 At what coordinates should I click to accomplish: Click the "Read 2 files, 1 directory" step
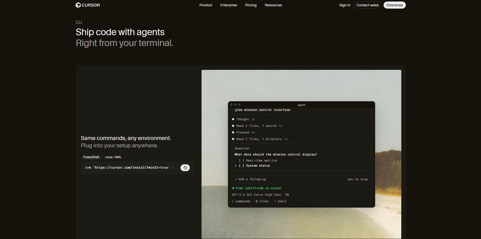pyautogui.click(x=260, y=139)
